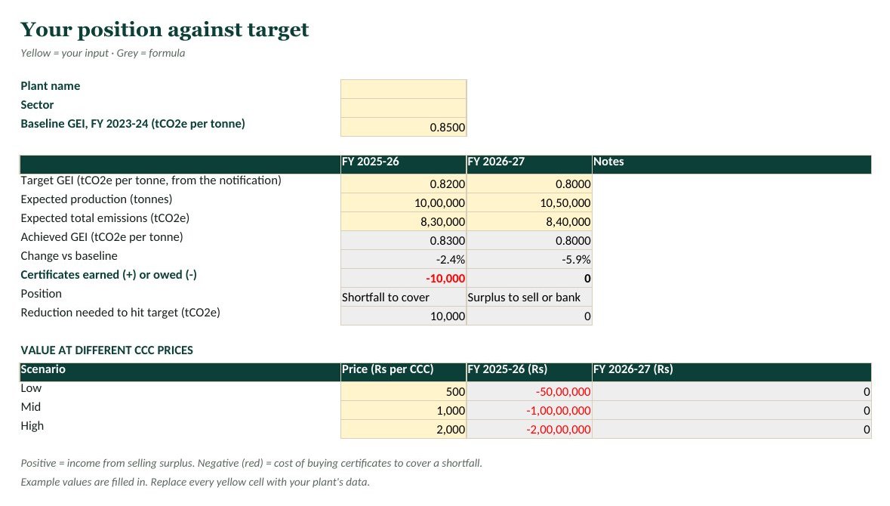Select Target GEI cell 0.8000 for FY 2026-27
This screenshot has height=506, width=890.
click(x=529, y=184)
